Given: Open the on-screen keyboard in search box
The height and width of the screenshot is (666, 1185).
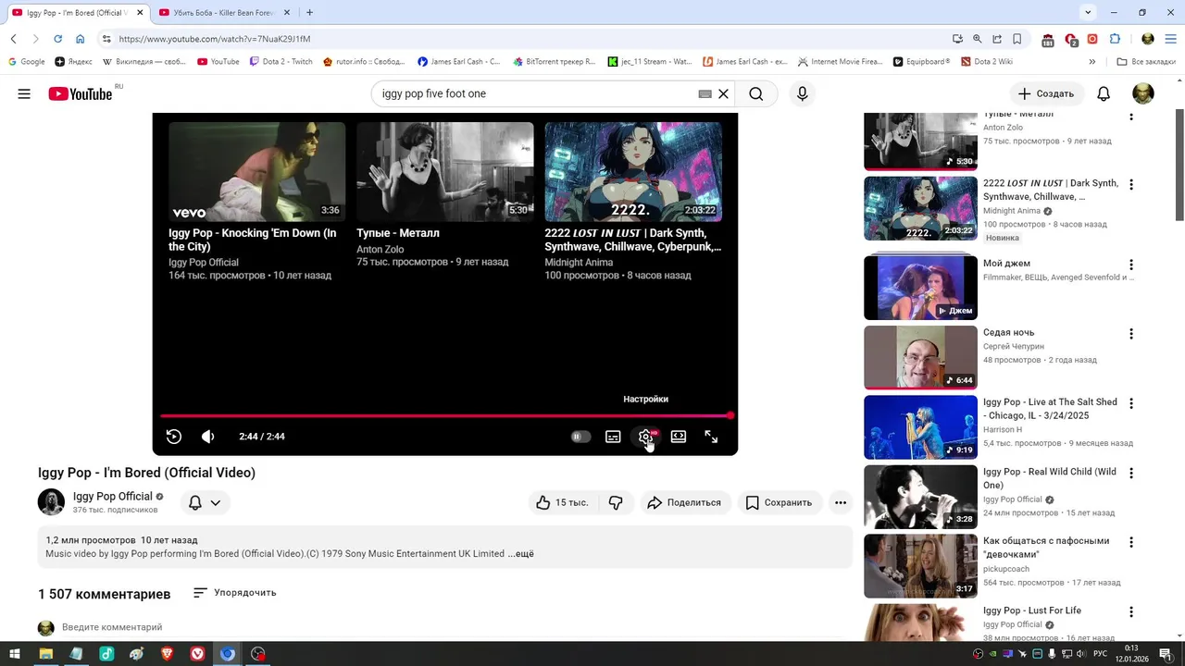Looking at the screenshot, I should click(x=705, y=93).
